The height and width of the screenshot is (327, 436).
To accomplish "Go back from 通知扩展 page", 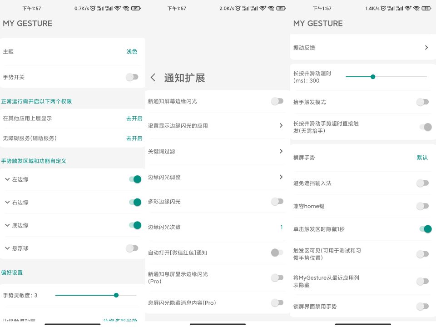I will tap(153, 78).
